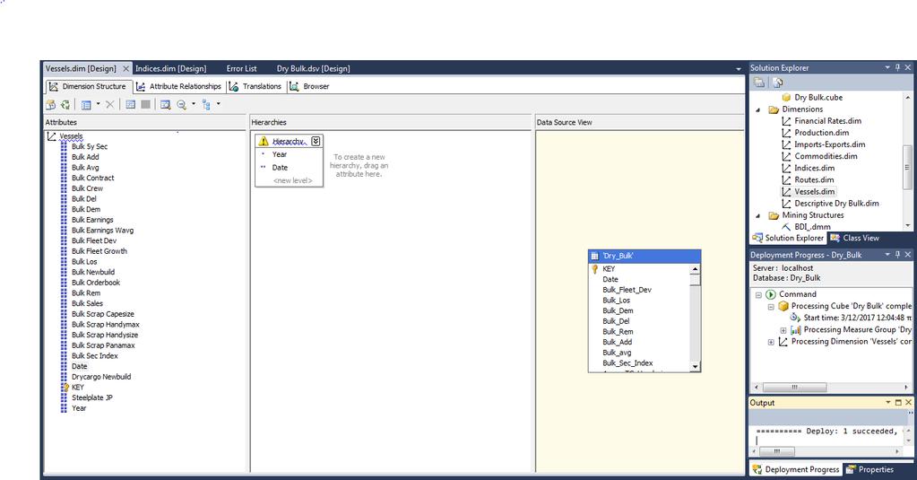
Task: Select Routes.dim in Solution Explorer
Action: coord(814,179)
